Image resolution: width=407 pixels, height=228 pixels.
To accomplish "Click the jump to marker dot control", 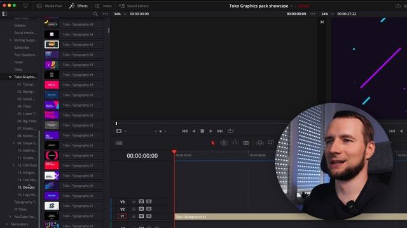I will point(160,131).
